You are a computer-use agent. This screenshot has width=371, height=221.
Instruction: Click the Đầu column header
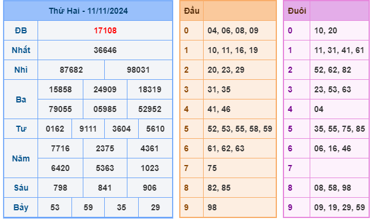pyautogui.click(x=192, y=11)
